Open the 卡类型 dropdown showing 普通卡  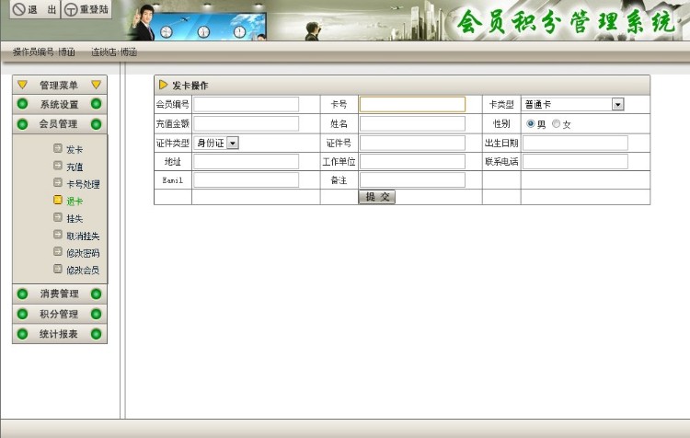573,104
